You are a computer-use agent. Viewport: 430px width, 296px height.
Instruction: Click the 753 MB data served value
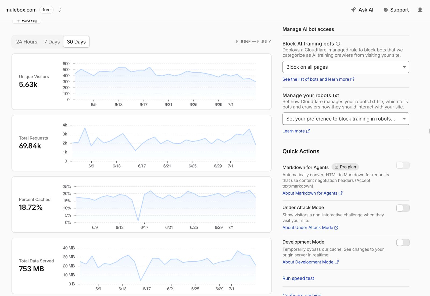[31, 269]
